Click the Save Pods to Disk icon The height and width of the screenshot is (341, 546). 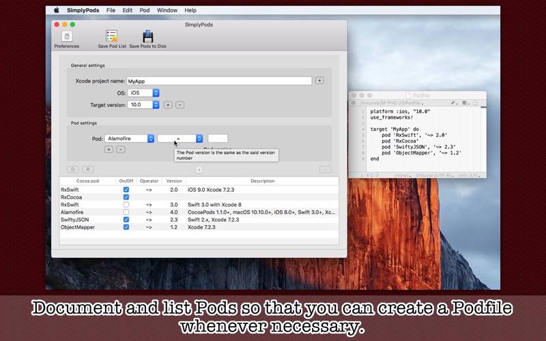[148, 36]
